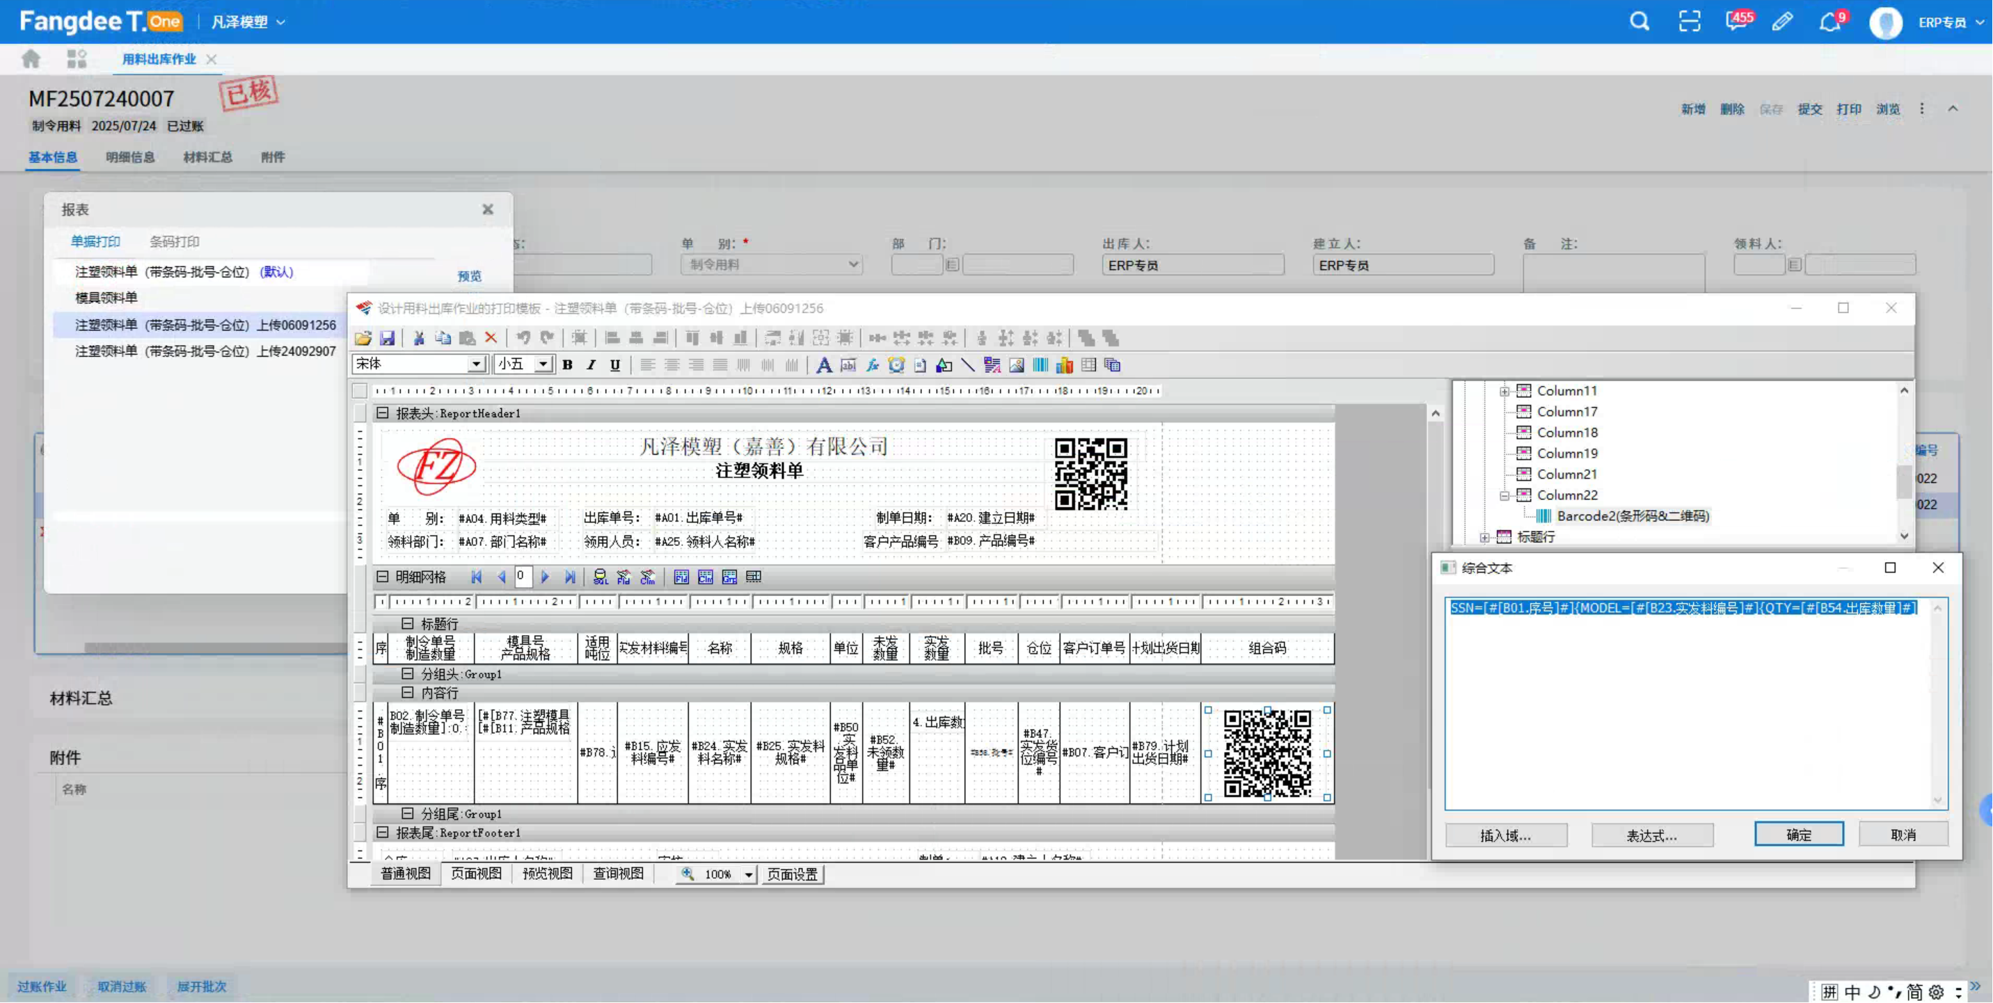This screenshot has height=1003, width=1993.
Task: Toggle Italic formatting
Action: pyautogui.click(x=591, y=365)
